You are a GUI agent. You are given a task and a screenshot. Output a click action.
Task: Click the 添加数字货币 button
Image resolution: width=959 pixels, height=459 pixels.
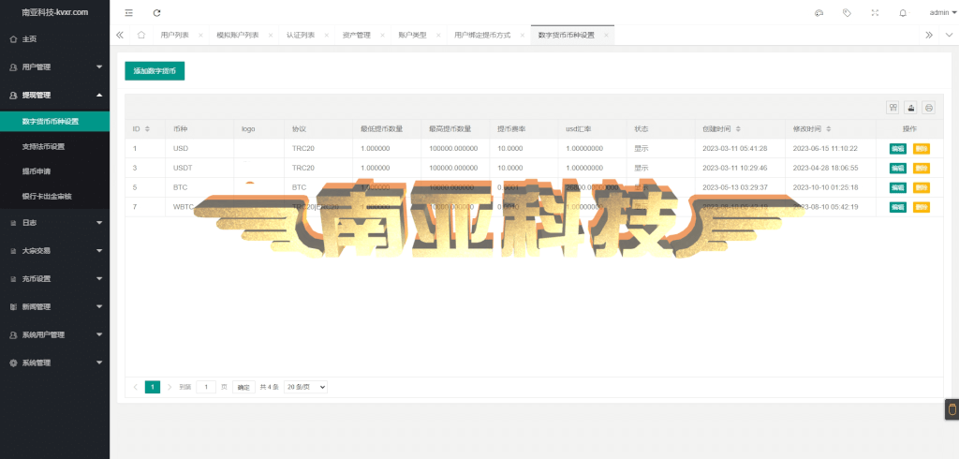pos(155,71)
